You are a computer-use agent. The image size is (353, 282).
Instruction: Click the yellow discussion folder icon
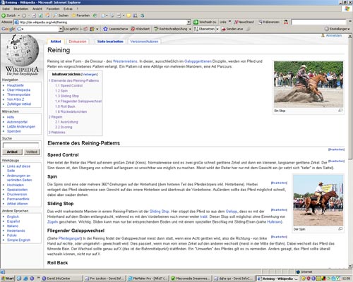(128, 16)
